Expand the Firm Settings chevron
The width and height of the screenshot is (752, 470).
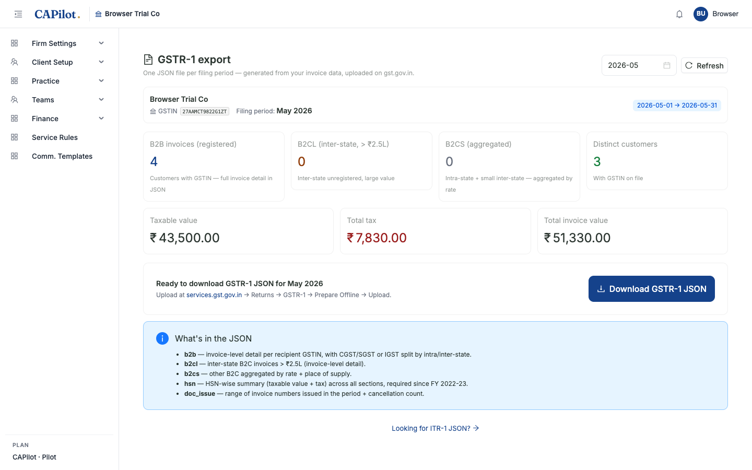pyautogui.click(x=101, y=43)
